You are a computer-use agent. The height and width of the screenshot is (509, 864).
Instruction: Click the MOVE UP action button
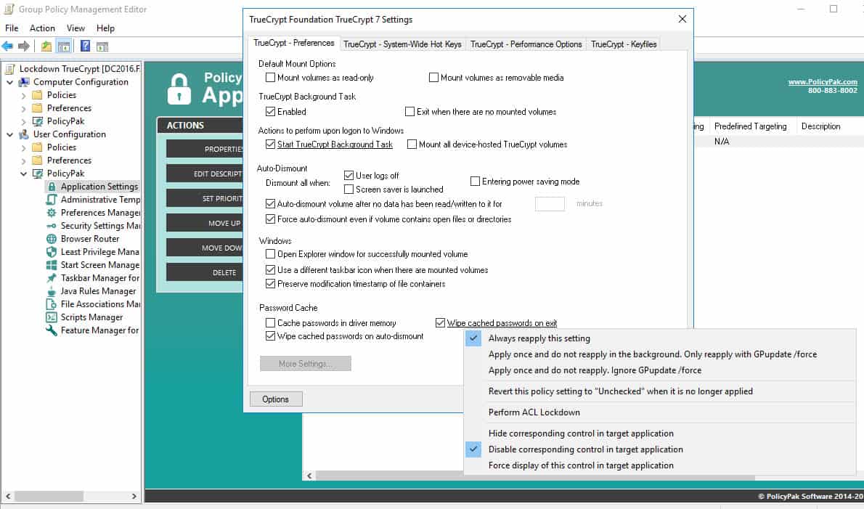point(205,223)
